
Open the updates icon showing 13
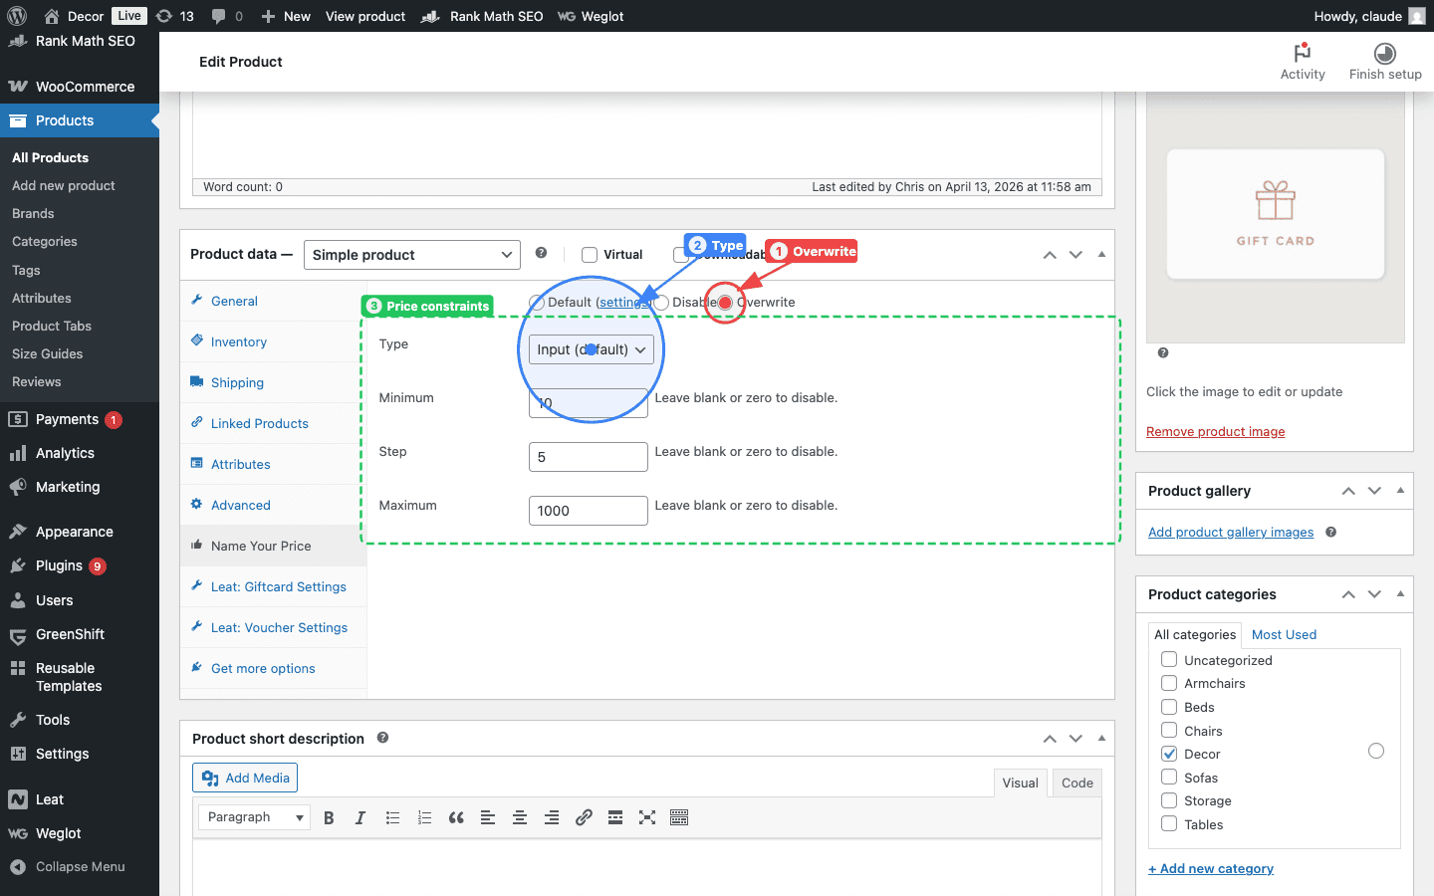tap(174, 16)
